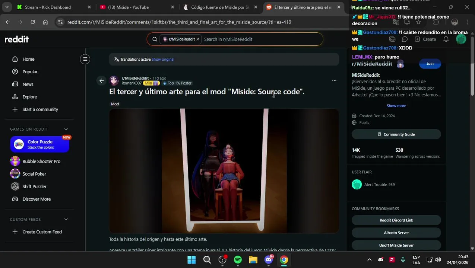This screenshot has width=475, height=268.
Task: Switch to Código fuente de Miside tab
Action: click(x=220, y=7)
